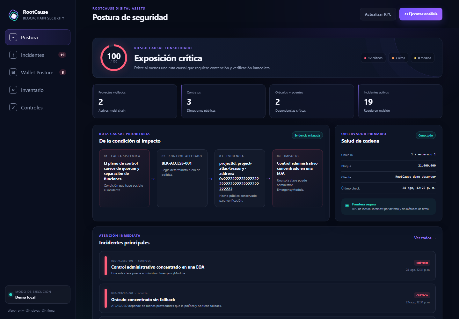Click CRÍTICO tag on BLK-ACCESS-001 incident
This screenshot has height=319, width=459.
[422, 263]
